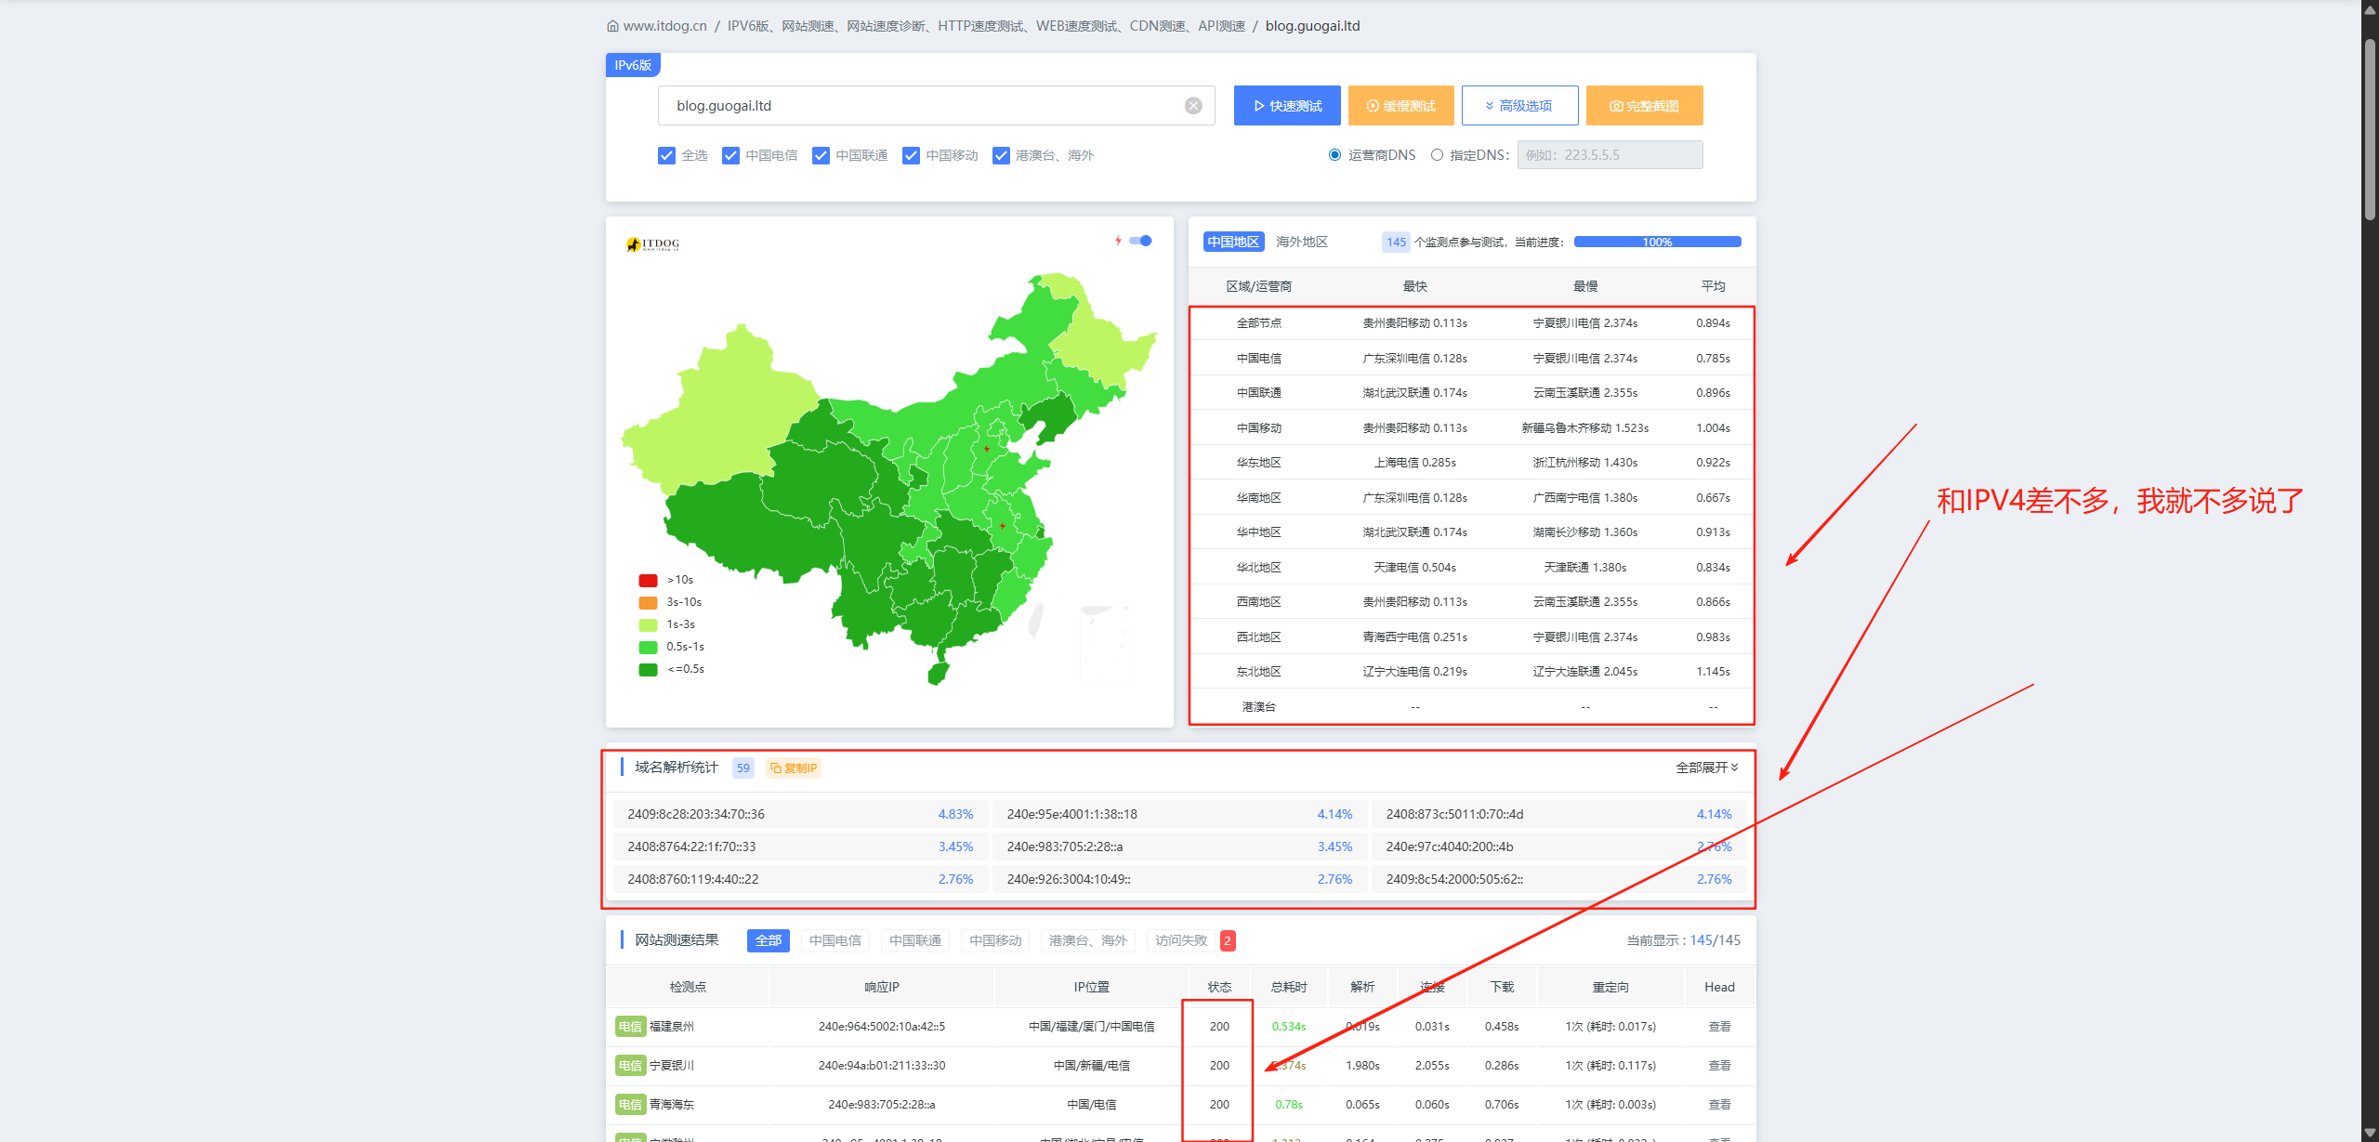Click the 复制IP copy button

pyautogui.click(x=794, y=768)
